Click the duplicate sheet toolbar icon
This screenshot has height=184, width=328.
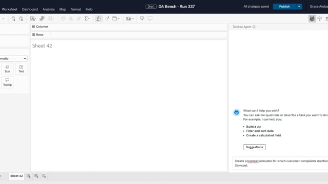pyautogui.click(x=42, y=18)
